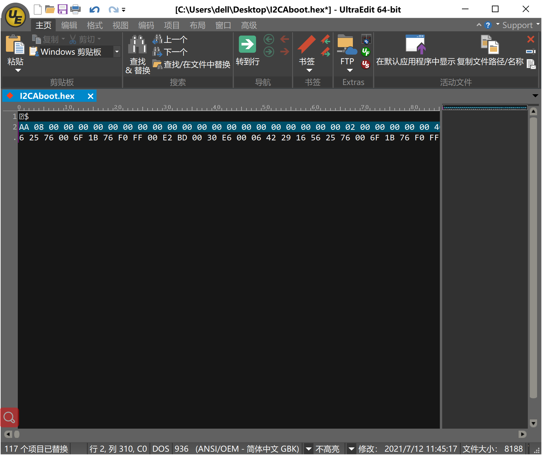Click the open folder icon in quick access toolbar
The height and width of the screenshot is (455, 542).
(x=50, y=9)
